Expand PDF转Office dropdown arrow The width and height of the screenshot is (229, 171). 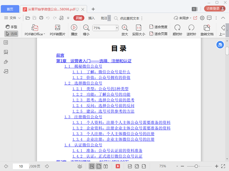pos(44,34)
